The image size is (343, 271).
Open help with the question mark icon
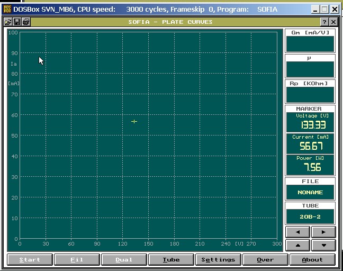[324, 22]
